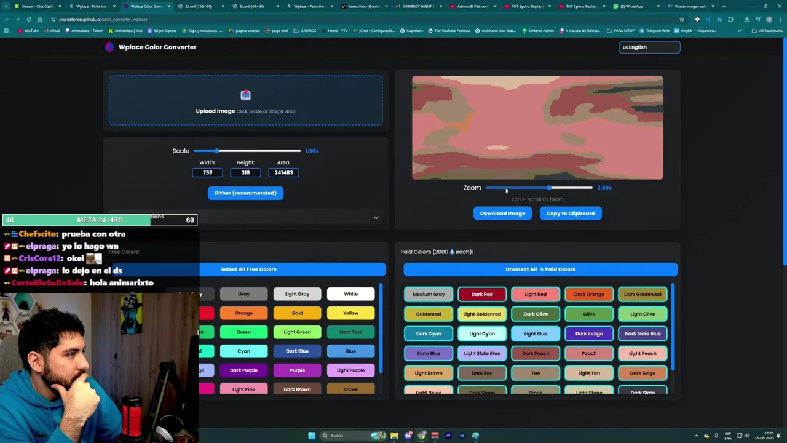The height and width of the screenshot is (443, 787).
Task: Click Unselect All Paid Colors
Action: [x=540, y=269]
